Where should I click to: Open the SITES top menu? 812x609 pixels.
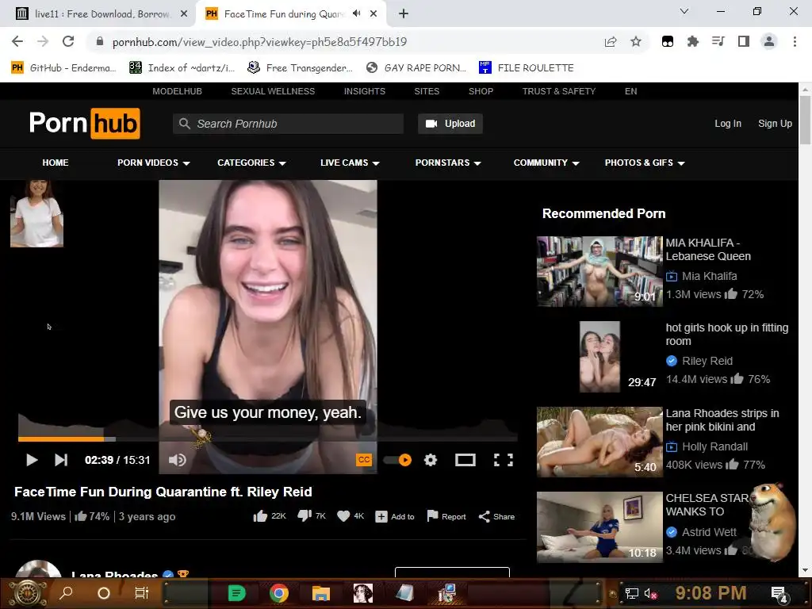(x=427, y=91)
